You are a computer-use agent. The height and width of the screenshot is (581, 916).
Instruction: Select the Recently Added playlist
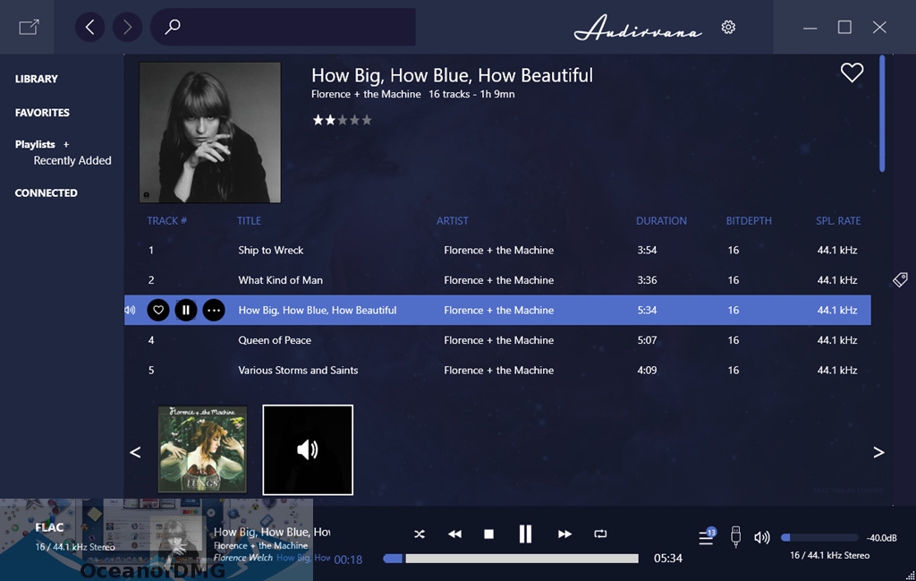pos(72,161)
